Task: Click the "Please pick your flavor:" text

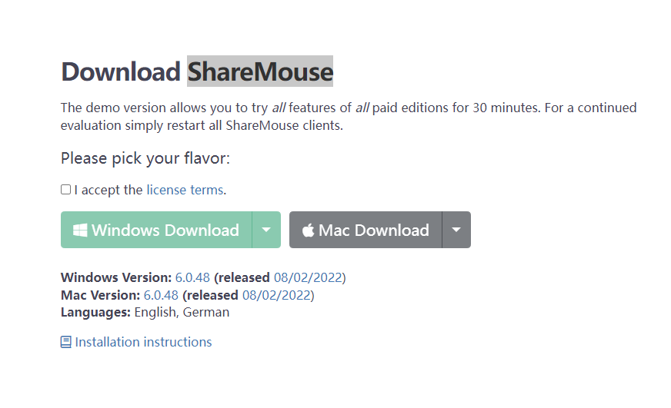Action: click(x=145, y=158)
